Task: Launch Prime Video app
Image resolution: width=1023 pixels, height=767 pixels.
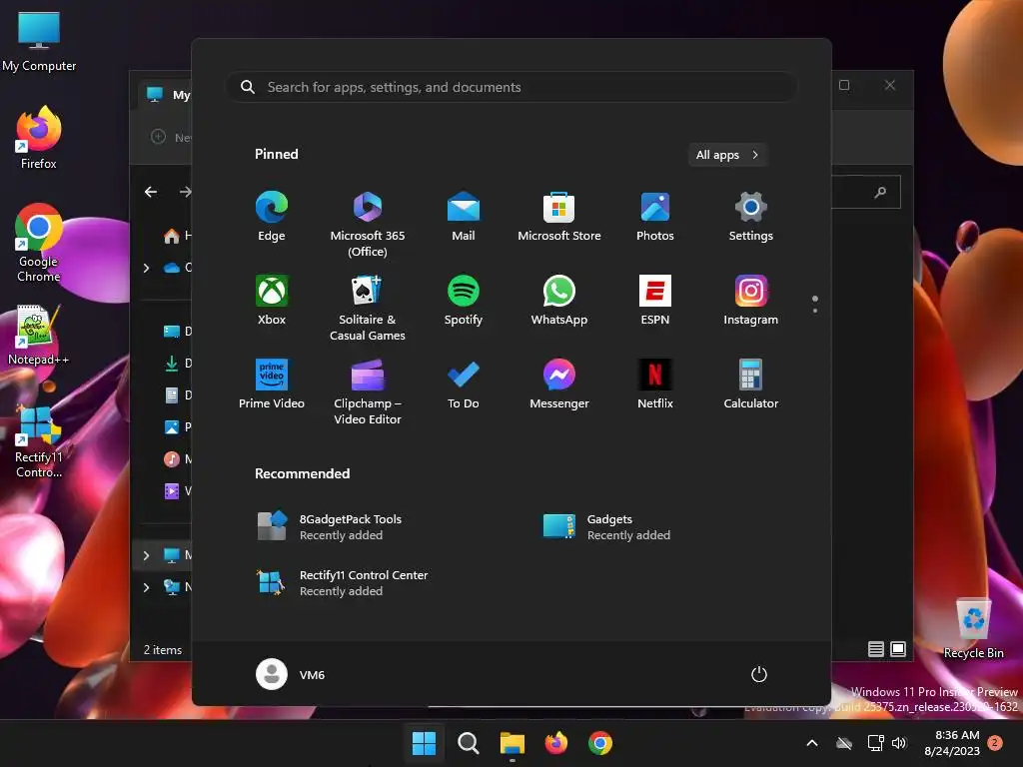Action: 272,384
